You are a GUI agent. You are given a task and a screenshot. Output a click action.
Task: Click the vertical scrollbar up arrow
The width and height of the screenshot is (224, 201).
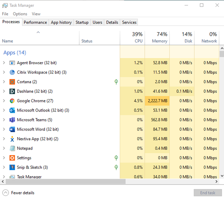pos(222,48)
